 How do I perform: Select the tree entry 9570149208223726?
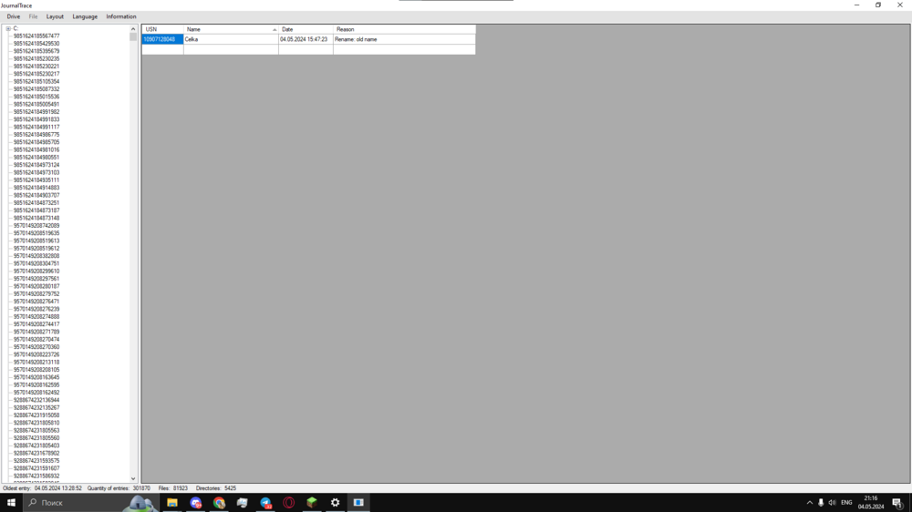tap(36, 354)
